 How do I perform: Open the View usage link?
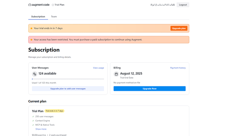pos(99,68)
